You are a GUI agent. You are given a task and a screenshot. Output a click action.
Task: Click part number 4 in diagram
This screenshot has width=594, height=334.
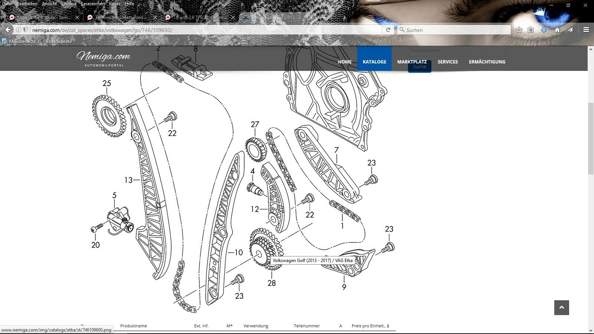pyautogui.click(x=252, y=171)
